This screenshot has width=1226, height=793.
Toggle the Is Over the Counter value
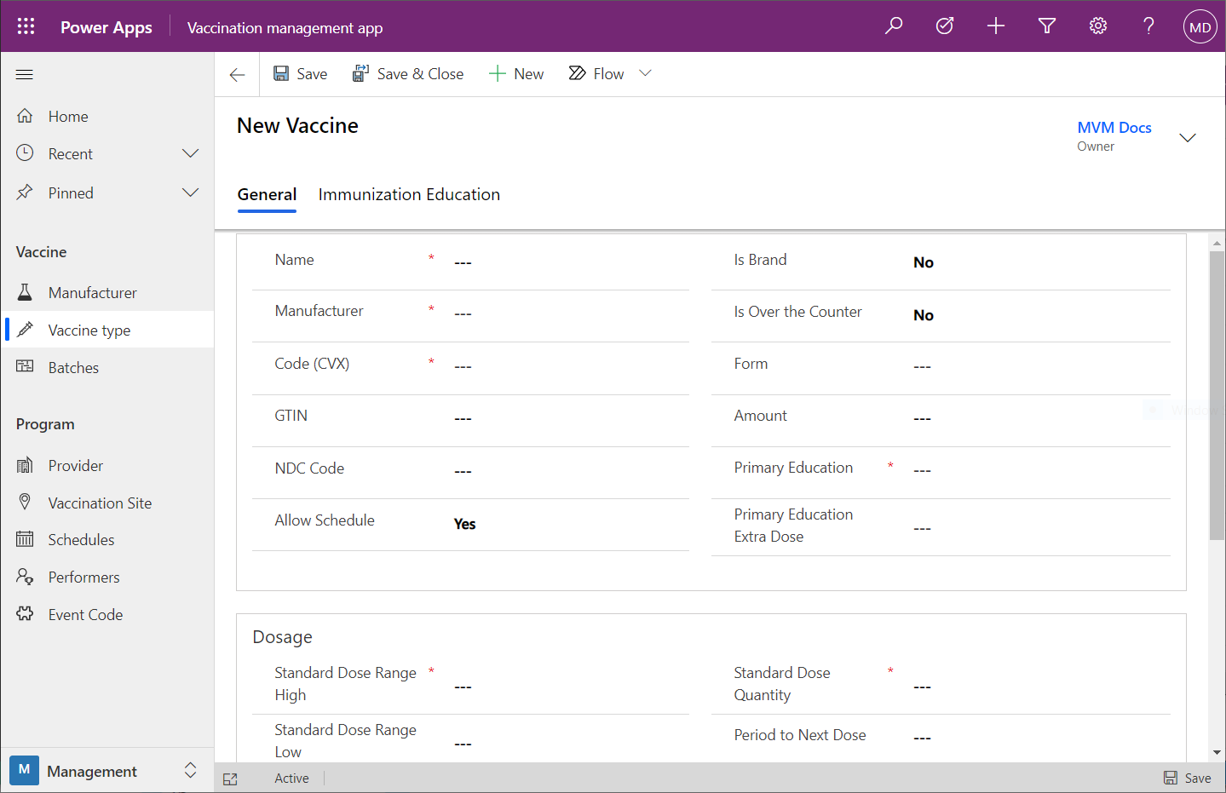point(924,315)
